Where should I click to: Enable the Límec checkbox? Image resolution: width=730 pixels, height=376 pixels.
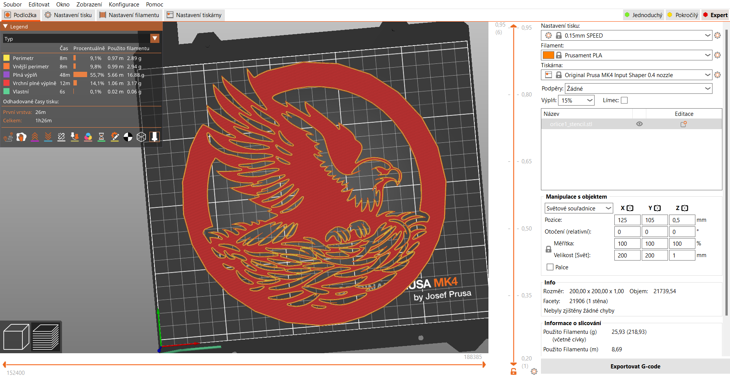[x=624, y=100]
